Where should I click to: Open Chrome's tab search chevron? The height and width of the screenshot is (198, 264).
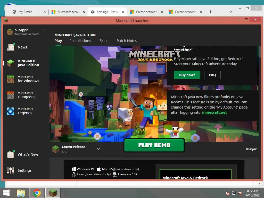coord(231,12)
